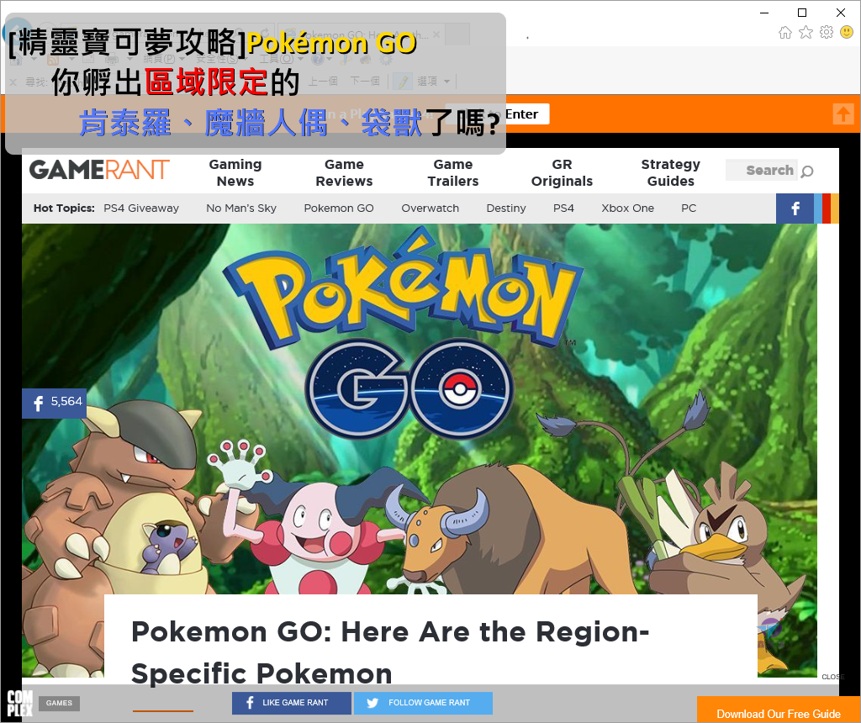This screenshot has height=723, width=861.
Task: Click the Search input field
Action: tap(762, 170)
